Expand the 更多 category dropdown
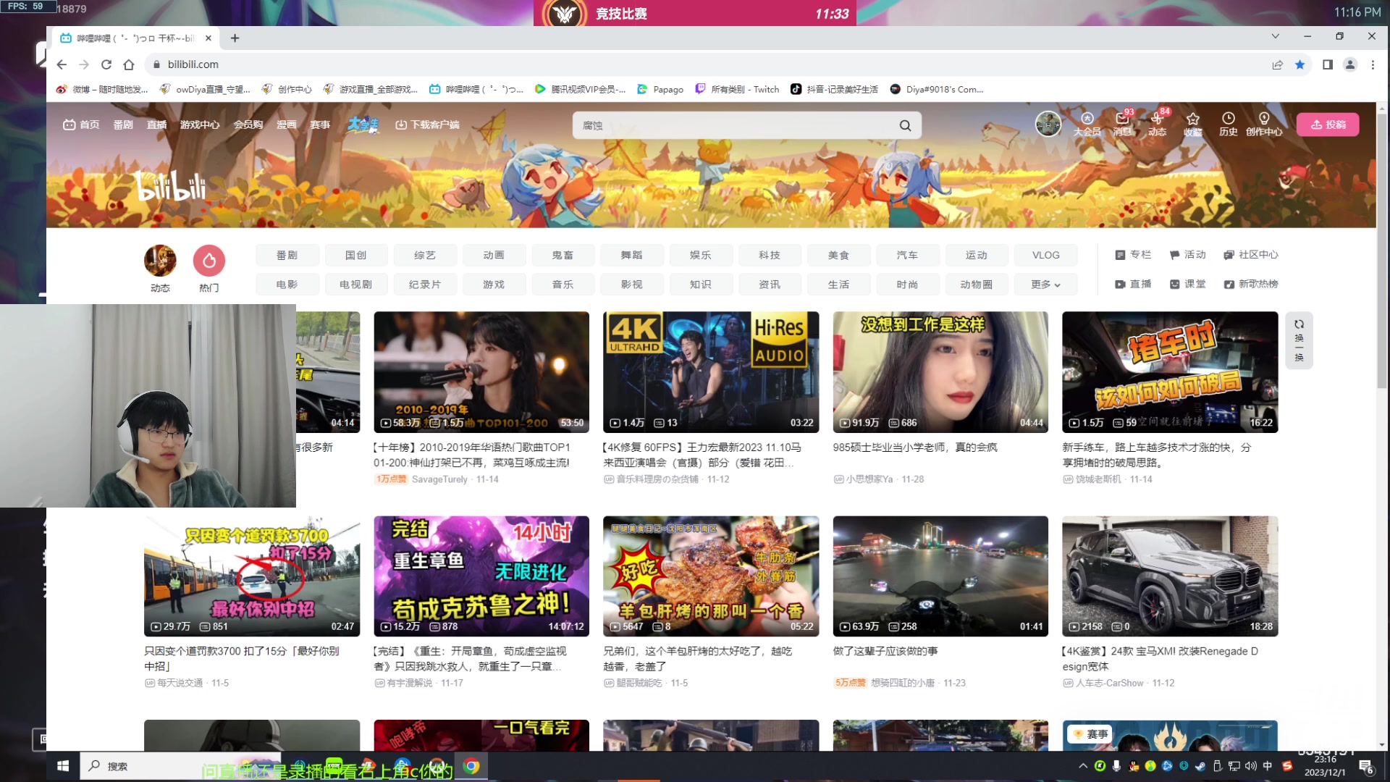The image size is (1390, 782). pyautogui.click(x=1045, y=285)
